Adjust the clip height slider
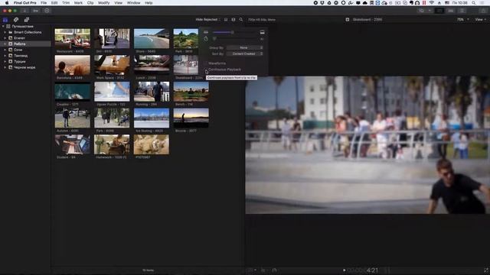 [x=233, y=32]
